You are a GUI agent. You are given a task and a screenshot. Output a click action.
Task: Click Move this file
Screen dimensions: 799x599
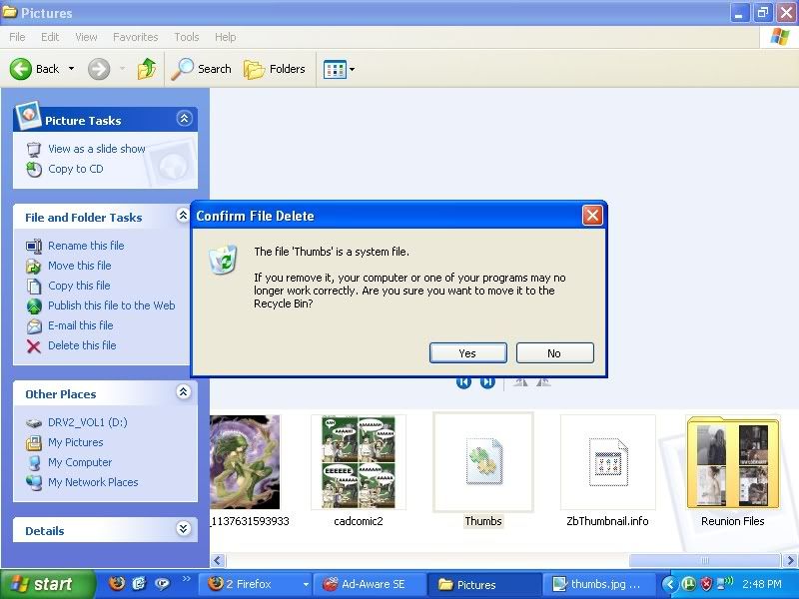[x=80, y=266]
